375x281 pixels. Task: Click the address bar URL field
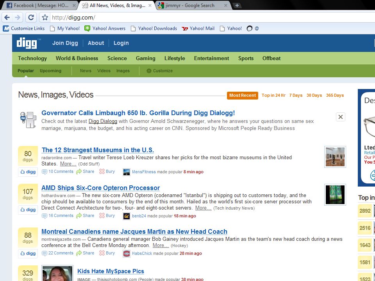click(211, 18)
